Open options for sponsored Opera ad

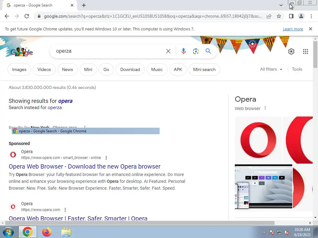(106, 158)
